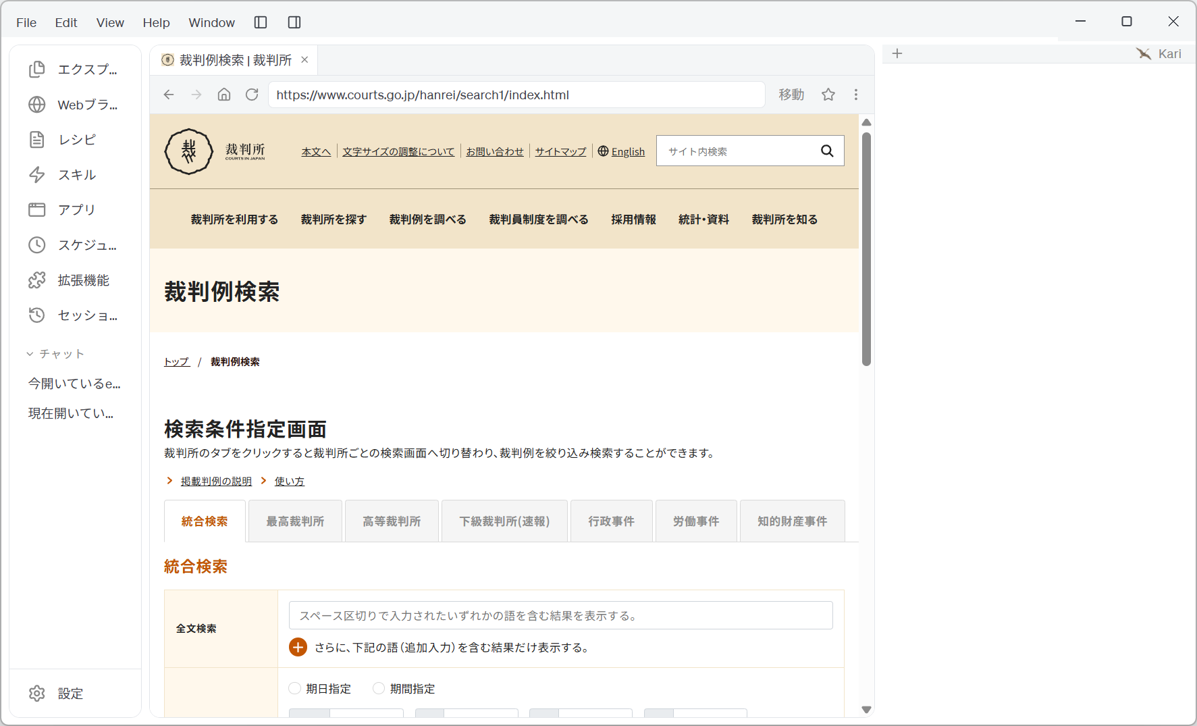Click the browser home icon
This screenshot has height=726, width=1197.
pyautogui.click(x=224, y=95)
